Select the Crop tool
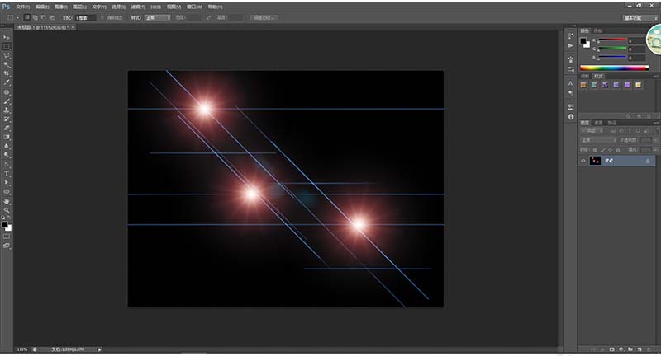The image size is (661, 356). 7,73
